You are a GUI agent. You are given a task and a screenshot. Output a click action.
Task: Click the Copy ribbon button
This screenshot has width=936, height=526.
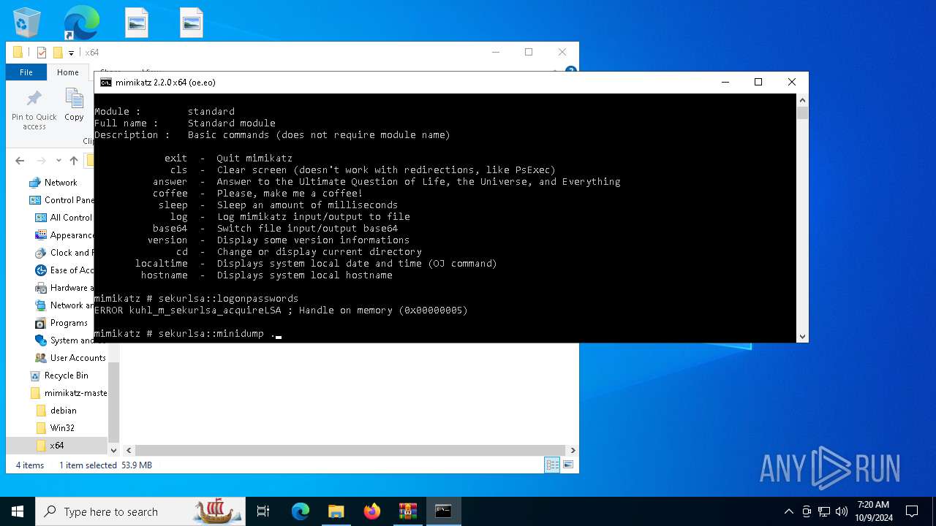click(74, 104)
